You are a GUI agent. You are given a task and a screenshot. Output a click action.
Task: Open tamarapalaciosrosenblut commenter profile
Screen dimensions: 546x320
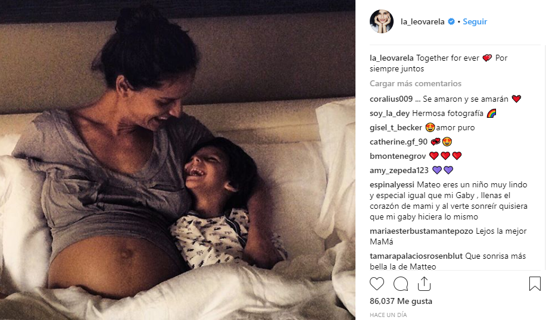click(x=416, y=256)
